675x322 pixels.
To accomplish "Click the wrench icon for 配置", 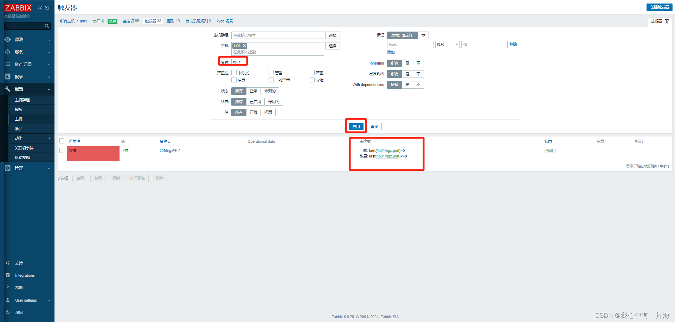I will tap(7, 89).
